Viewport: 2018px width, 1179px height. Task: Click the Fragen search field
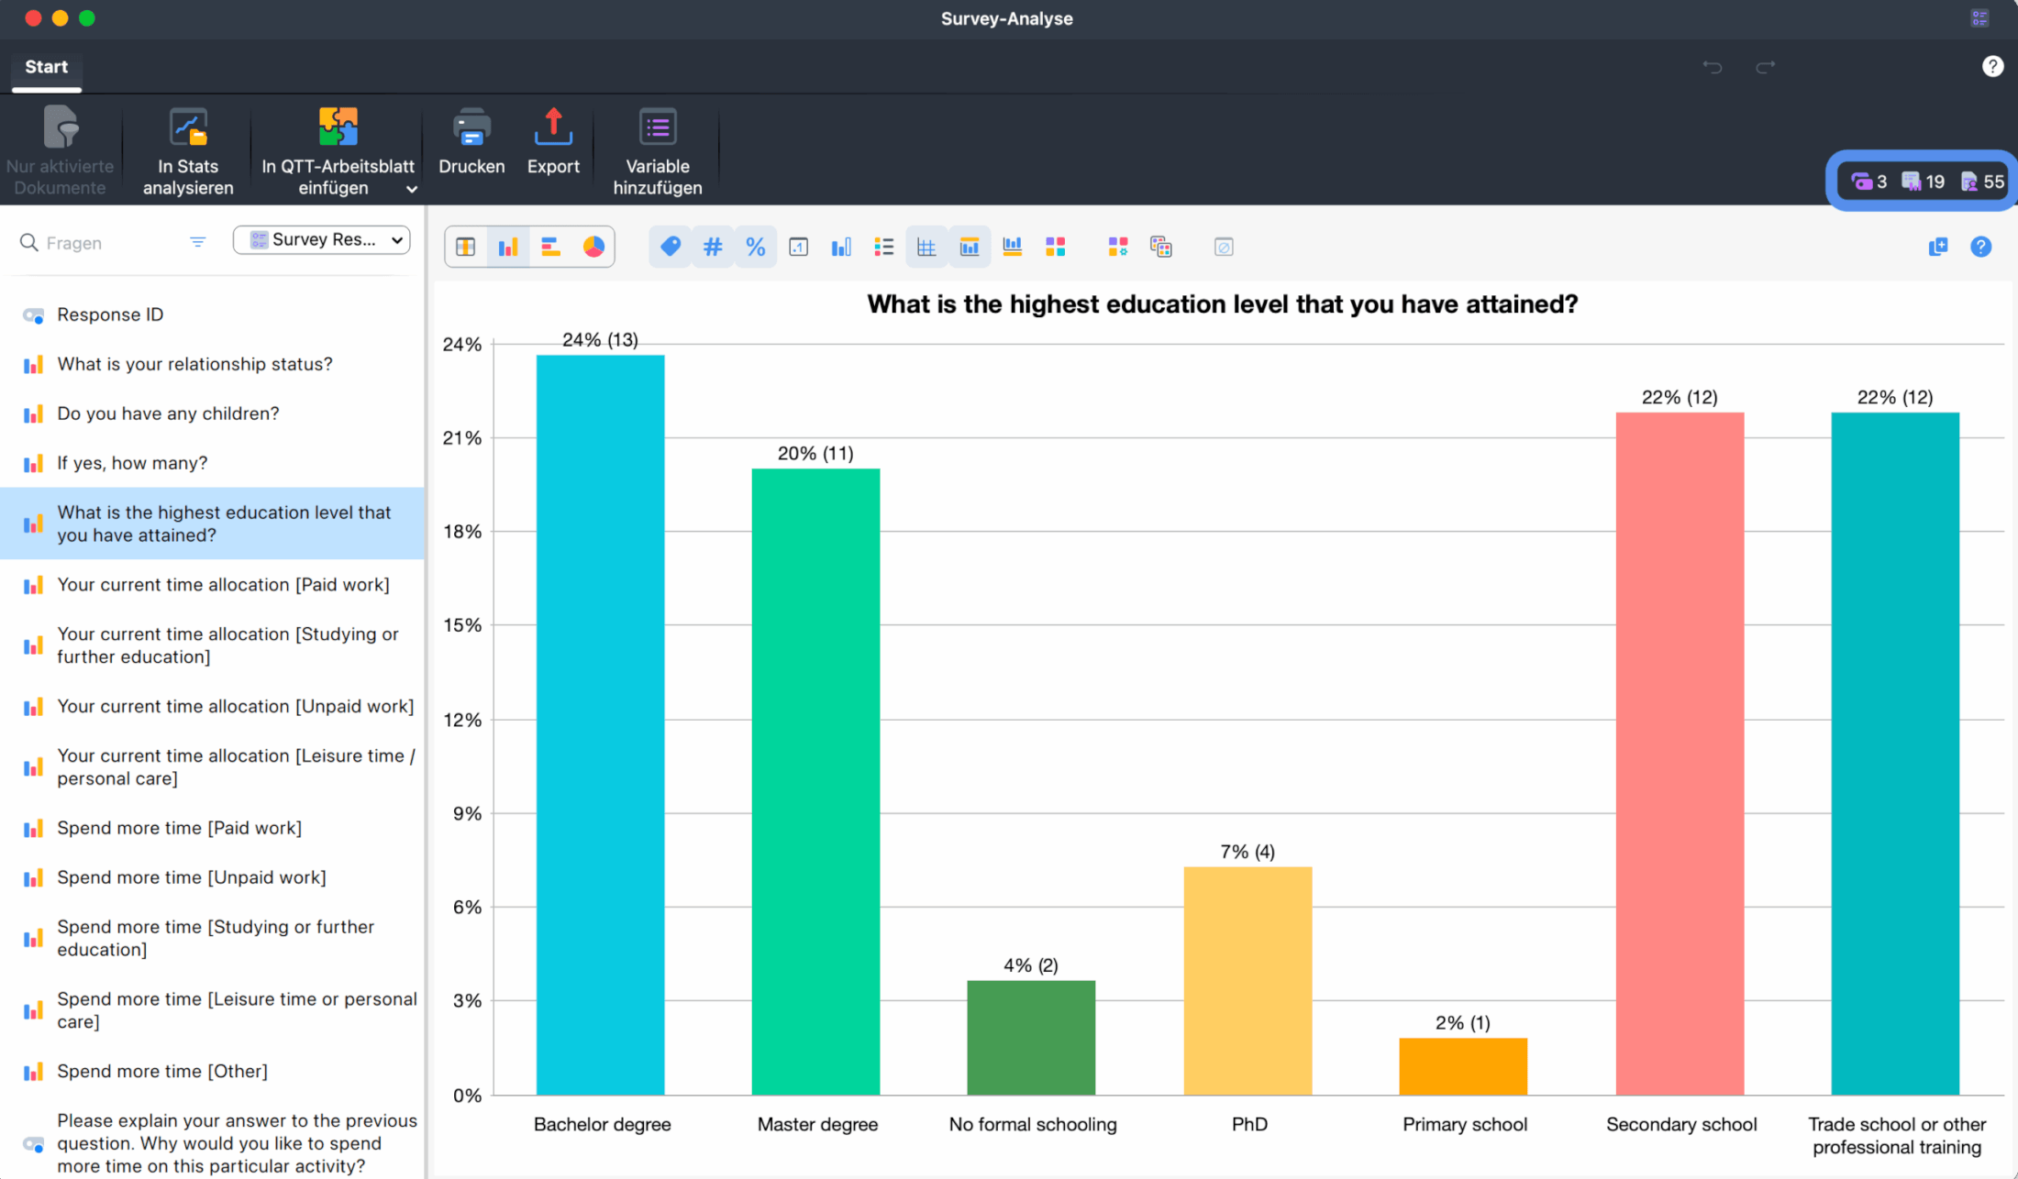click(101, 243)
